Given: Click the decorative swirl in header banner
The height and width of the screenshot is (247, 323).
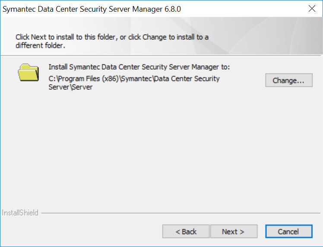Looking at the screenshot, I should pos(276,35).
